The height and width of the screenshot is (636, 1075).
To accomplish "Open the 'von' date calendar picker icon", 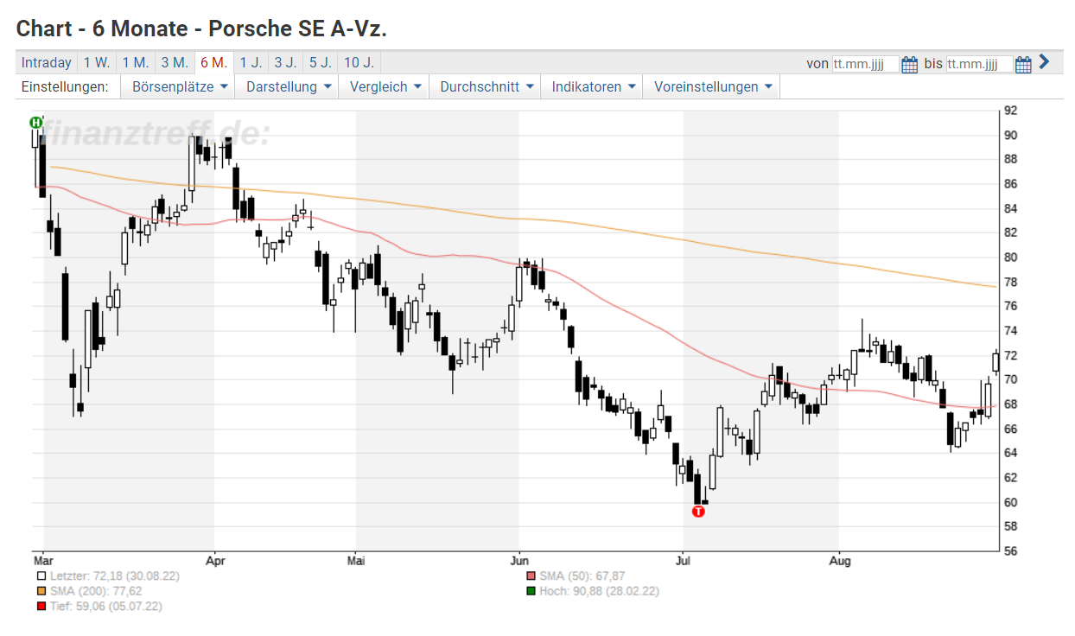I will tap(909, 64).
